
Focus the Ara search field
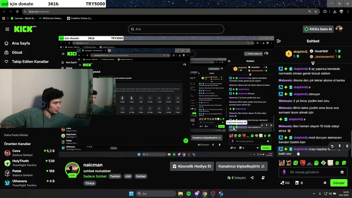(176, 29)
